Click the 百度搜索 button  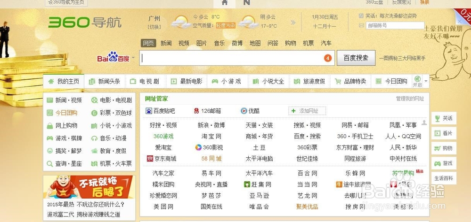(x=356, y=58)
